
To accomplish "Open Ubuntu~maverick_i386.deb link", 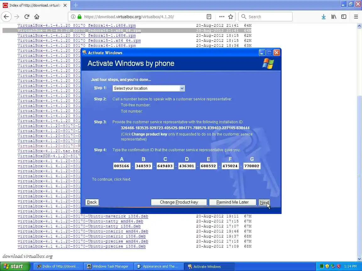I will (x=83, y=216).
